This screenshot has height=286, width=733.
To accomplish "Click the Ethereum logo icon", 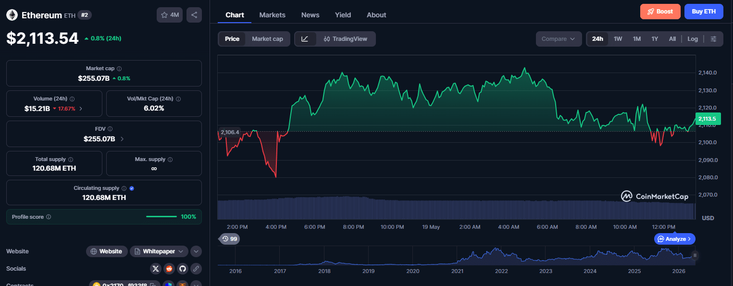I will (12, 15).
